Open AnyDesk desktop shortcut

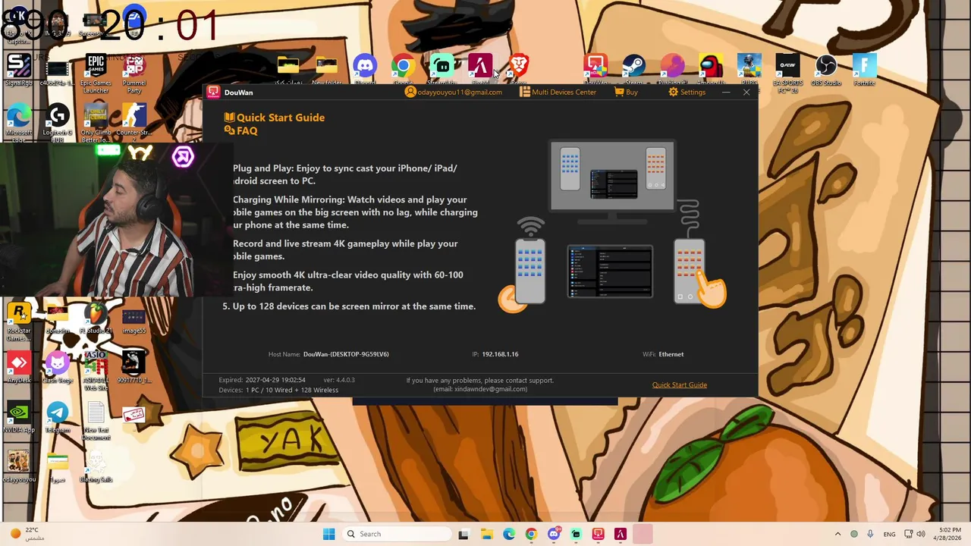(x=19, y=368)
